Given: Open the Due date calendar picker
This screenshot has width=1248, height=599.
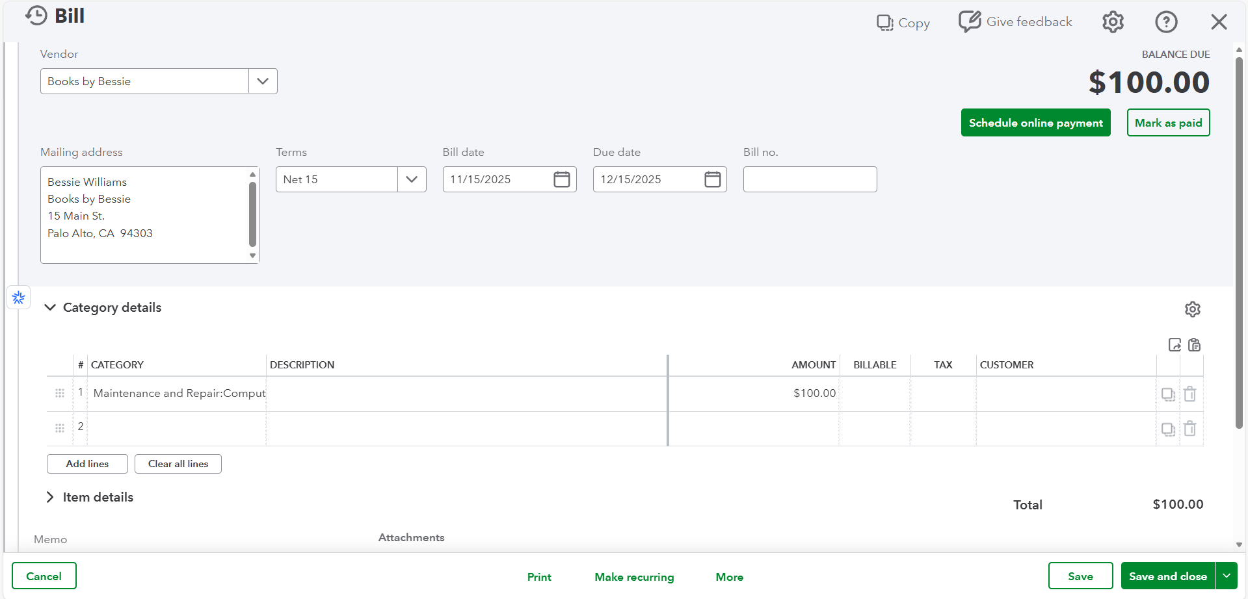Looking at the screenshot, I should [712, 179].
